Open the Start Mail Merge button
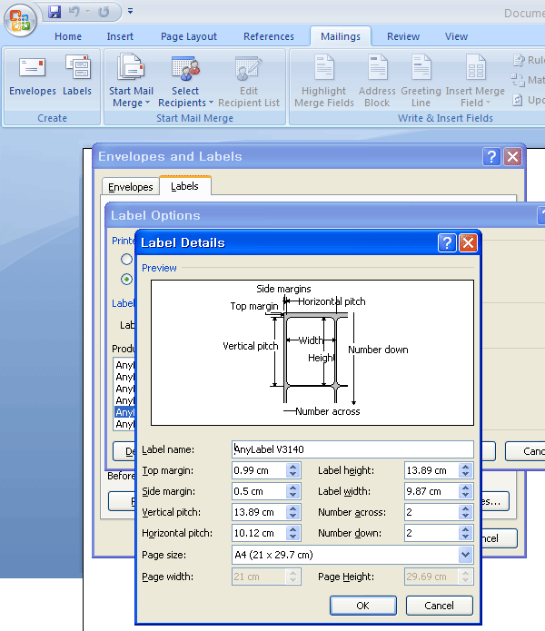The image size is (545, 631). [131, 80]
